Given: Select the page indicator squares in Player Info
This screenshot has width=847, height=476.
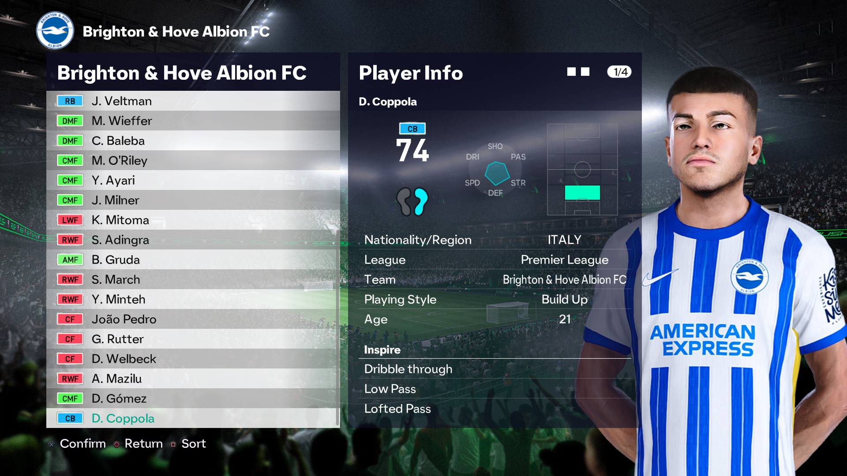Looking at the screenshot, I should [578, 72].
